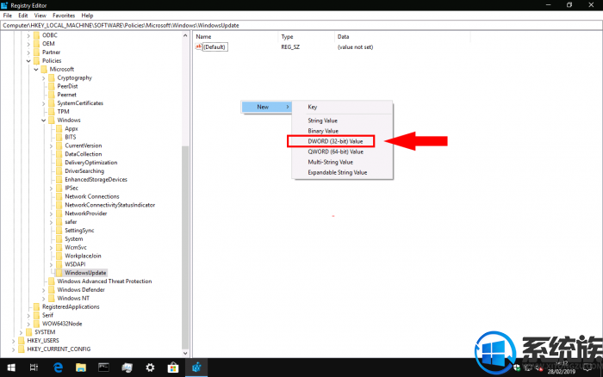Open the Command Prompt taskbar icon
The width and height of the screenshot is (603, 377).
tap(104, 368)
